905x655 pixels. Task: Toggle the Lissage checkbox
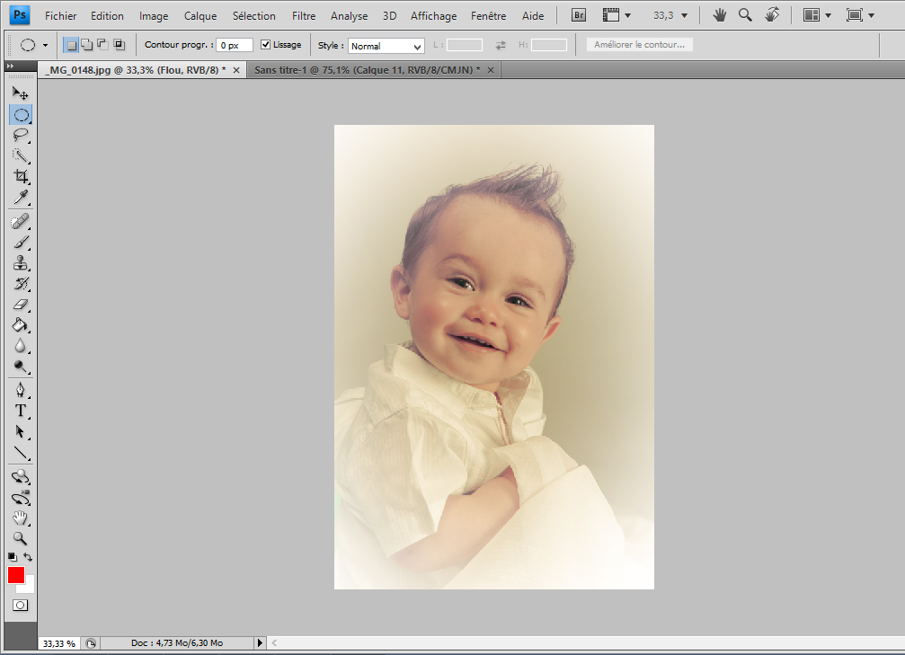[x=265, y=45]
